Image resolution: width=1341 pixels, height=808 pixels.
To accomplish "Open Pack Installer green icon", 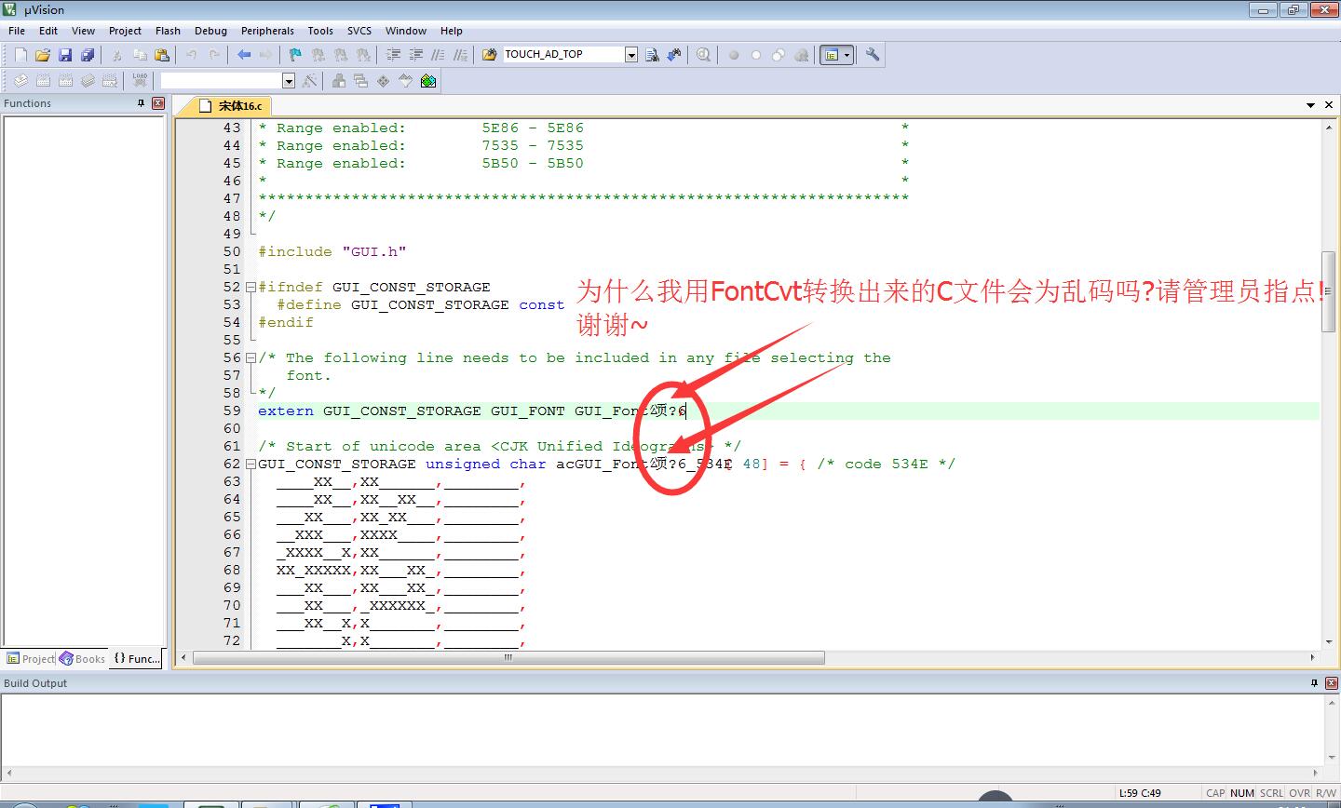I will [x=428, y=81].
